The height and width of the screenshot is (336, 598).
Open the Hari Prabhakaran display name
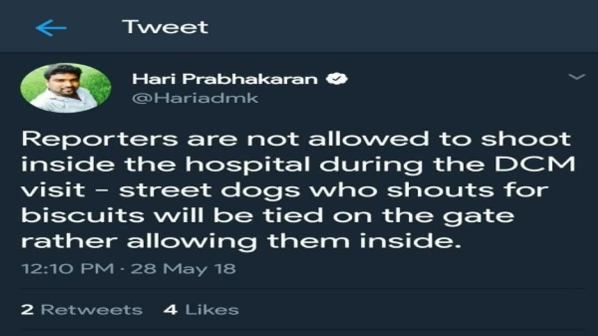pos(225,79)
